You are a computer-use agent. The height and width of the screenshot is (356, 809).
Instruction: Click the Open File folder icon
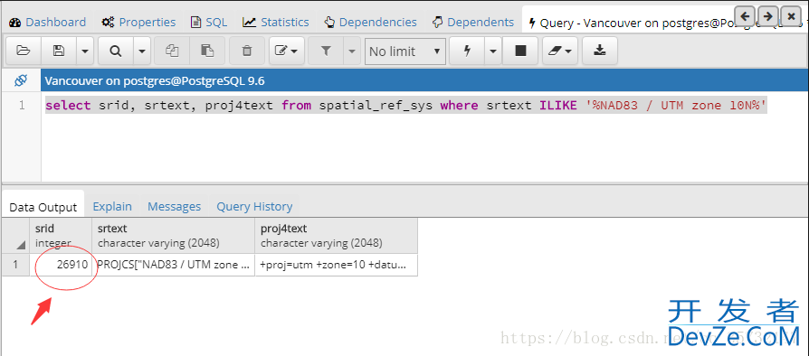pyautogui.click(x=24, y=51)
